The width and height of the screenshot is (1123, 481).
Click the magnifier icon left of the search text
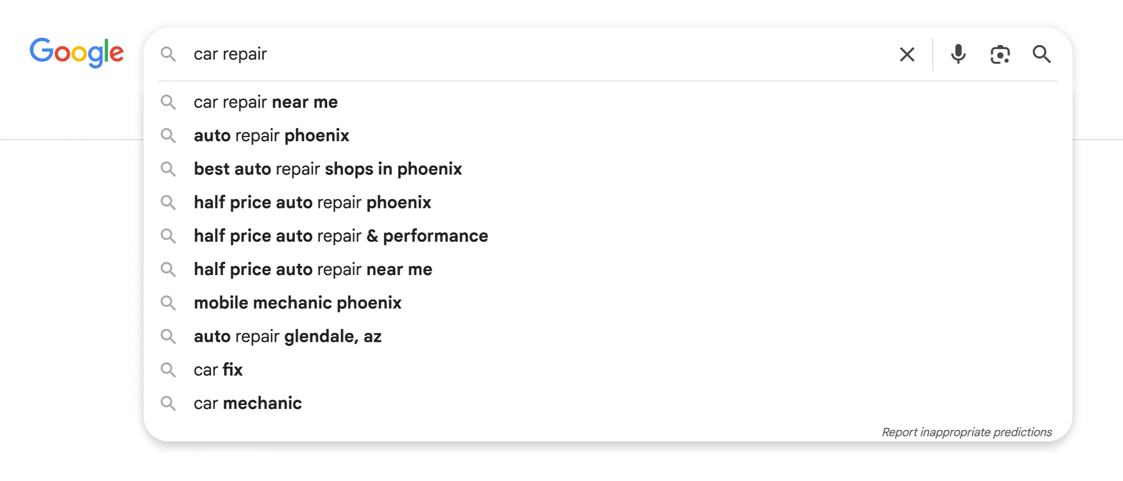tap(168, 54)
